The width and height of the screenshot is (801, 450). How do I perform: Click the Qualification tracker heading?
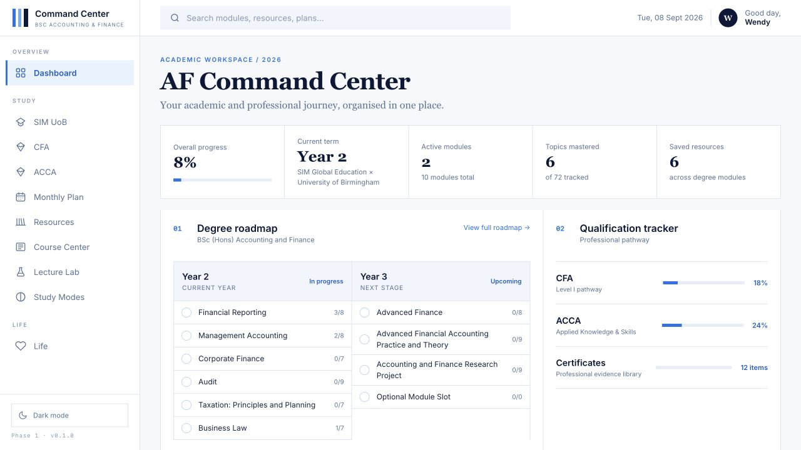tap(629, 229)
